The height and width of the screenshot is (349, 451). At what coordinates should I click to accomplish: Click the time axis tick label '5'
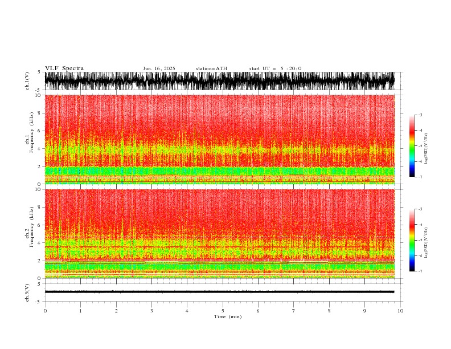pyautogui.click(x=223, y=311)
